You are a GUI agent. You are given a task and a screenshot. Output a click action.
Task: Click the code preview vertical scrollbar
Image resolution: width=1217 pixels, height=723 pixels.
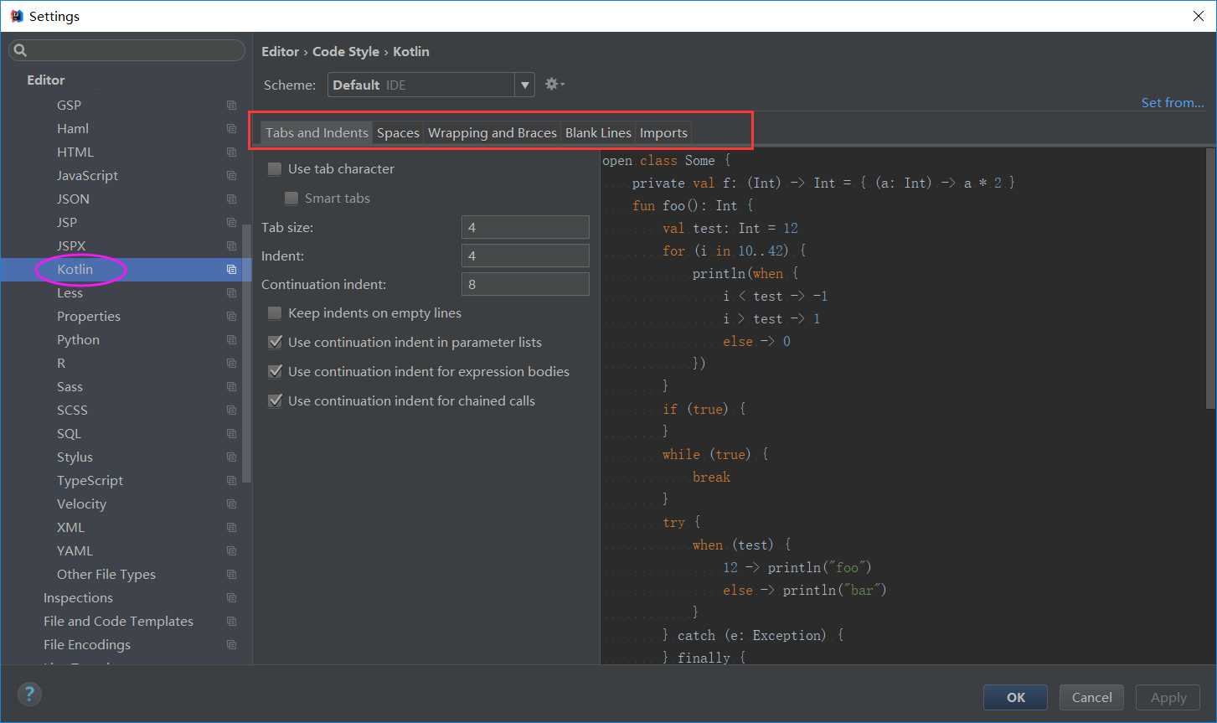1209,278
